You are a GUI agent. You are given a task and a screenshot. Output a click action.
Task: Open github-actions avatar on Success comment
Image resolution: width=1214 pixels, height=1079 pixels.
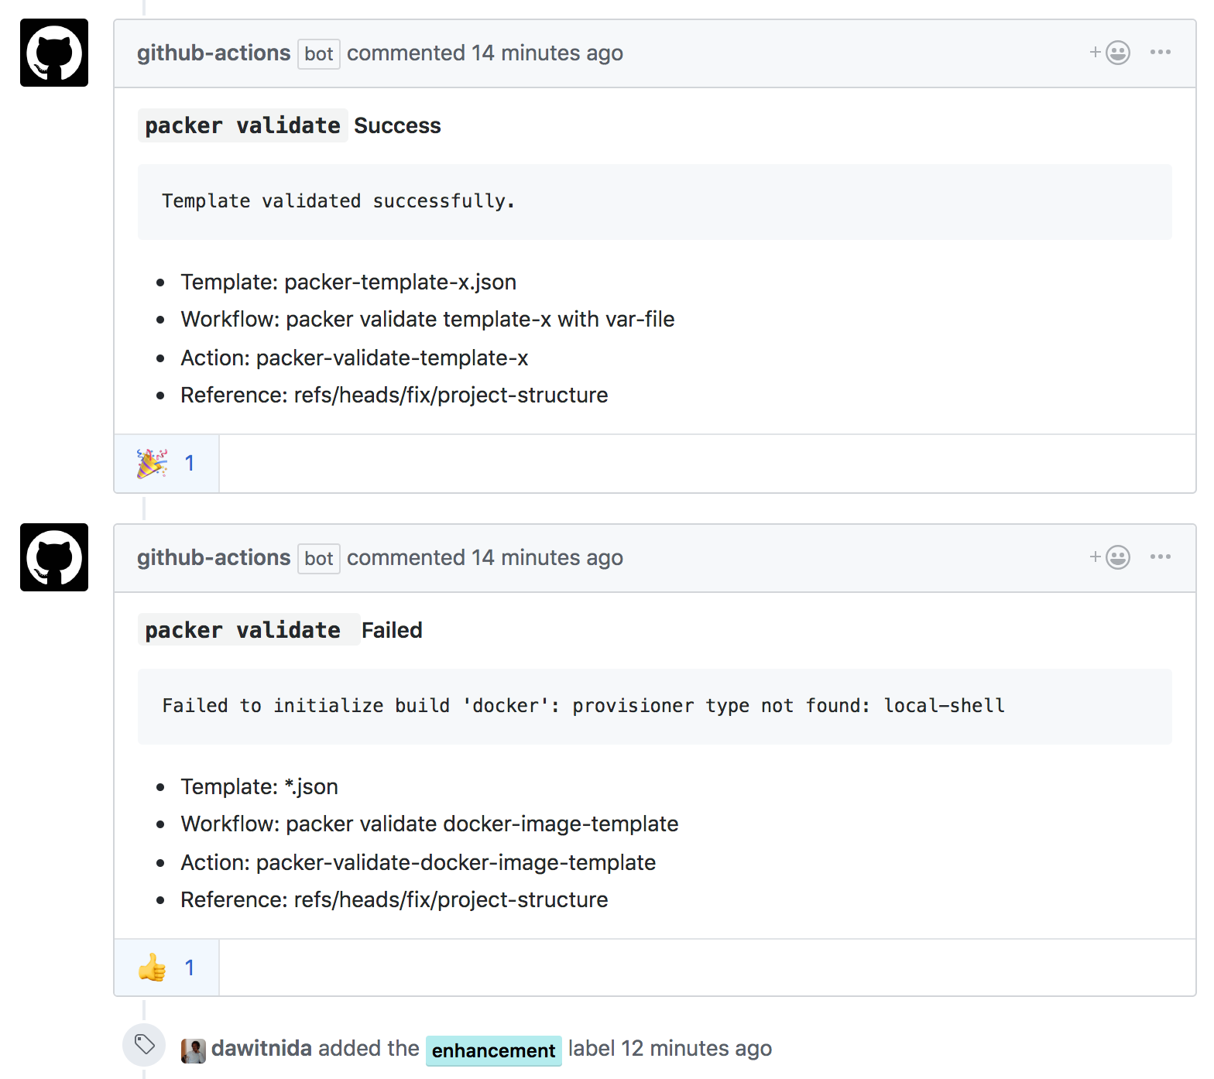click(54, 53)
